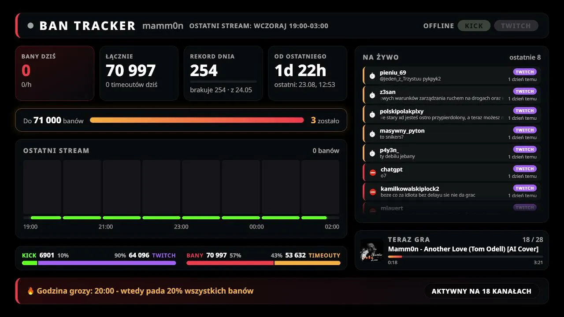Click 'OSTATNI STREAM: WCZORAJ 19:00-03:00' in header
This screenshot has width=564, height=317.
(x=259, y=26)
